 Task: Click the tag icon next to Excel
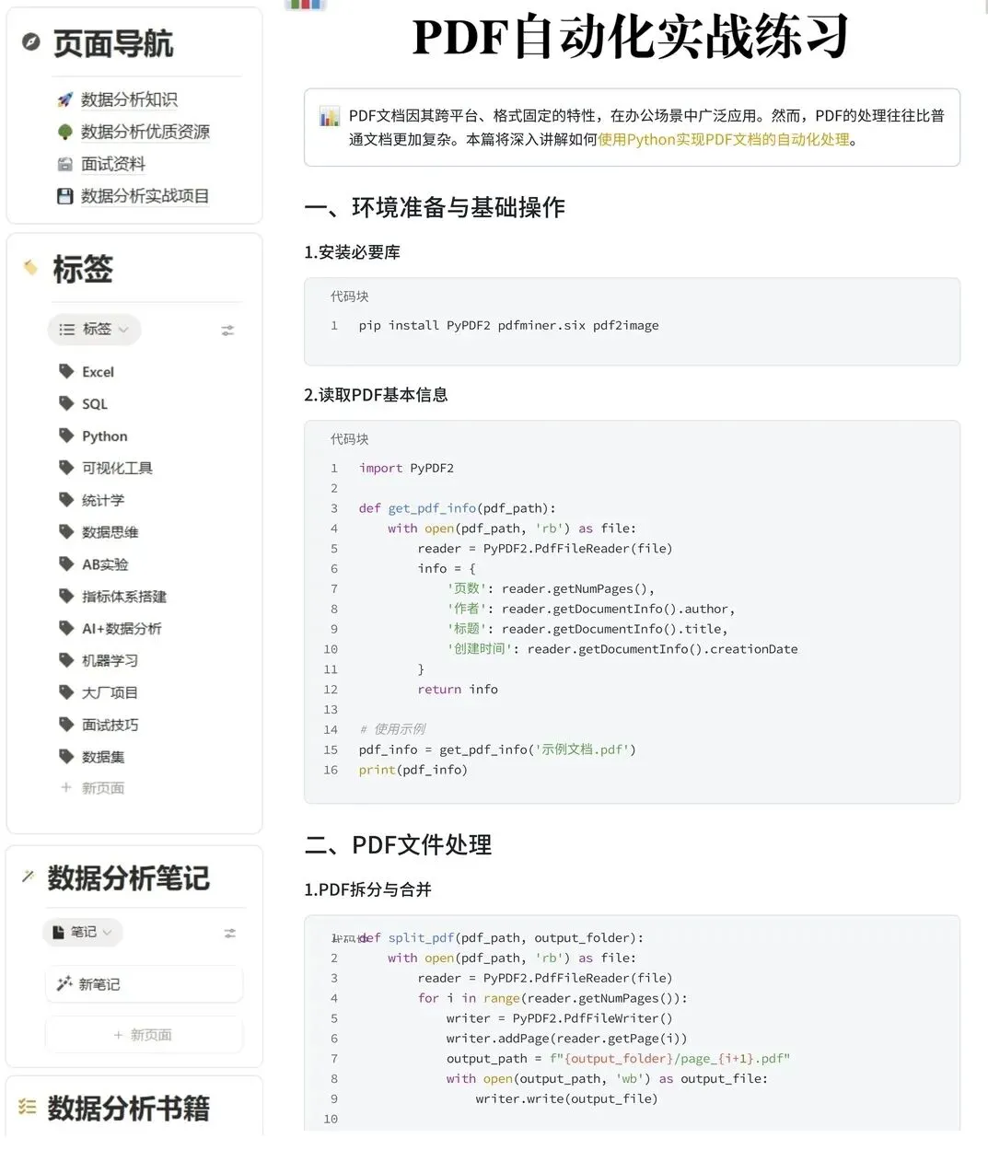[x=66, y=371]
